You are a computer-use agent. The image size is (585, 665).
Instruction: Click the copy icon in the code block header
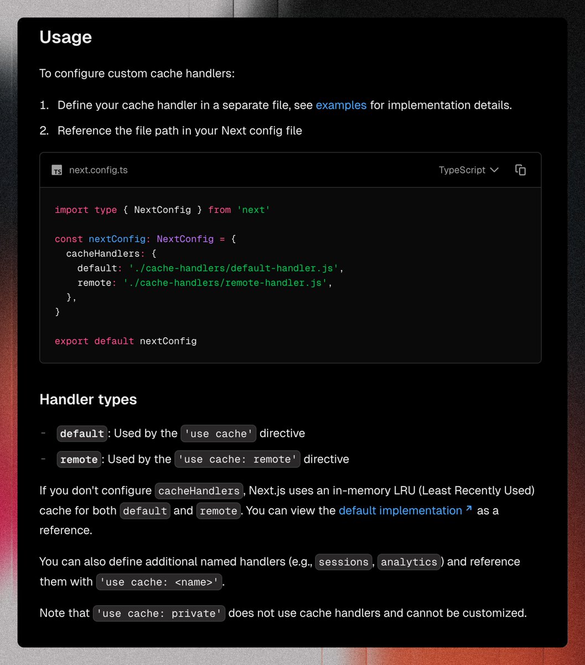(520, 170)
